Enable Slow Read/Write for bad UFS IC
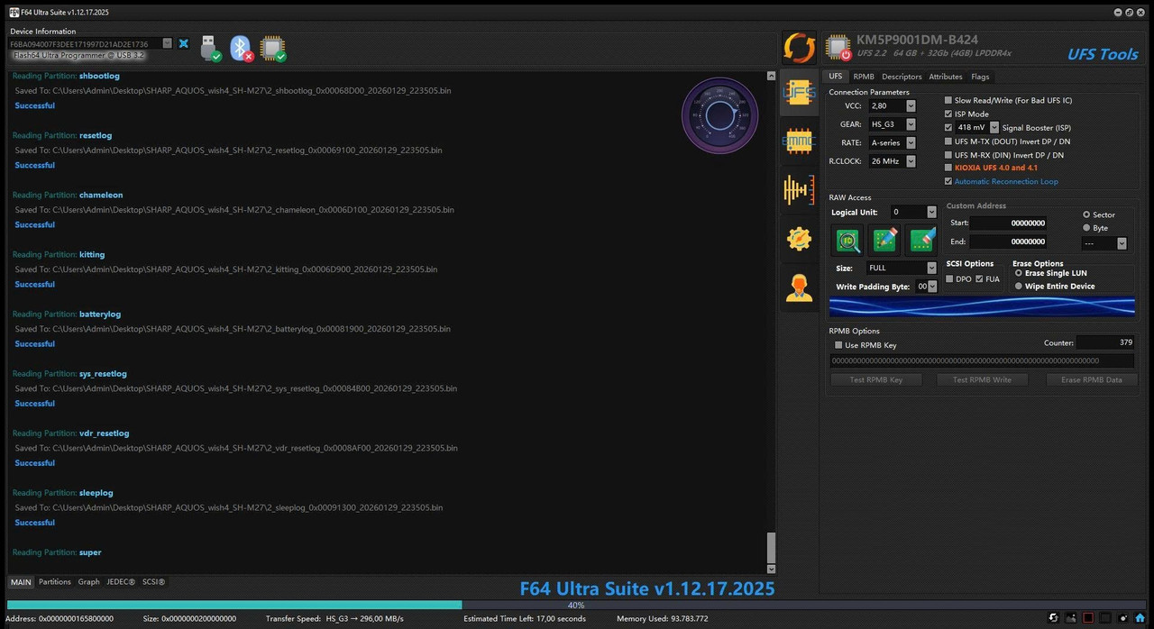The height and width of the screenshot is (629, 1154). coord(948,100)
